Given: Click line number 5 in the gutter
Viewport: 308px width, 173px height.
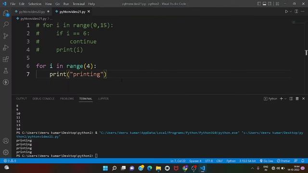Looking at the screenshot, I should 28,58.
